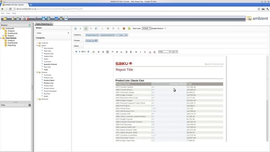Screen dimensions: 270x152
Task: Click the Product Line group chip
Action: click(92, 41)
